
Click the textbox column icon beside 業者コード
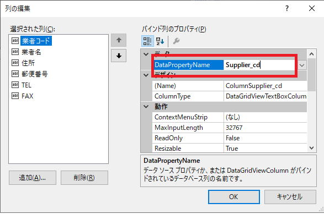pos(15,41)
